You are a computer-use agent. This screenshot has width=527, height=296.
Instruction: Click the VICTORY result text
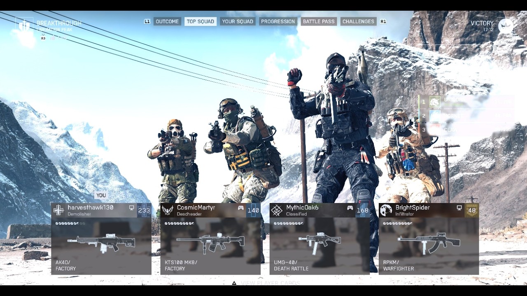click(x=482, y=23)
